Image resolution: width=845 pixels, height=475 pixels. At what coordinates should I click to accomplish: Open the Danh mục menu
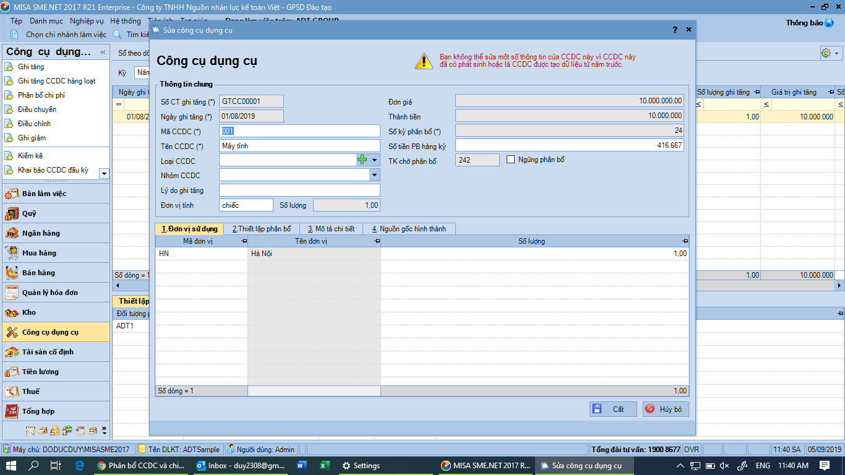(46, 21)
